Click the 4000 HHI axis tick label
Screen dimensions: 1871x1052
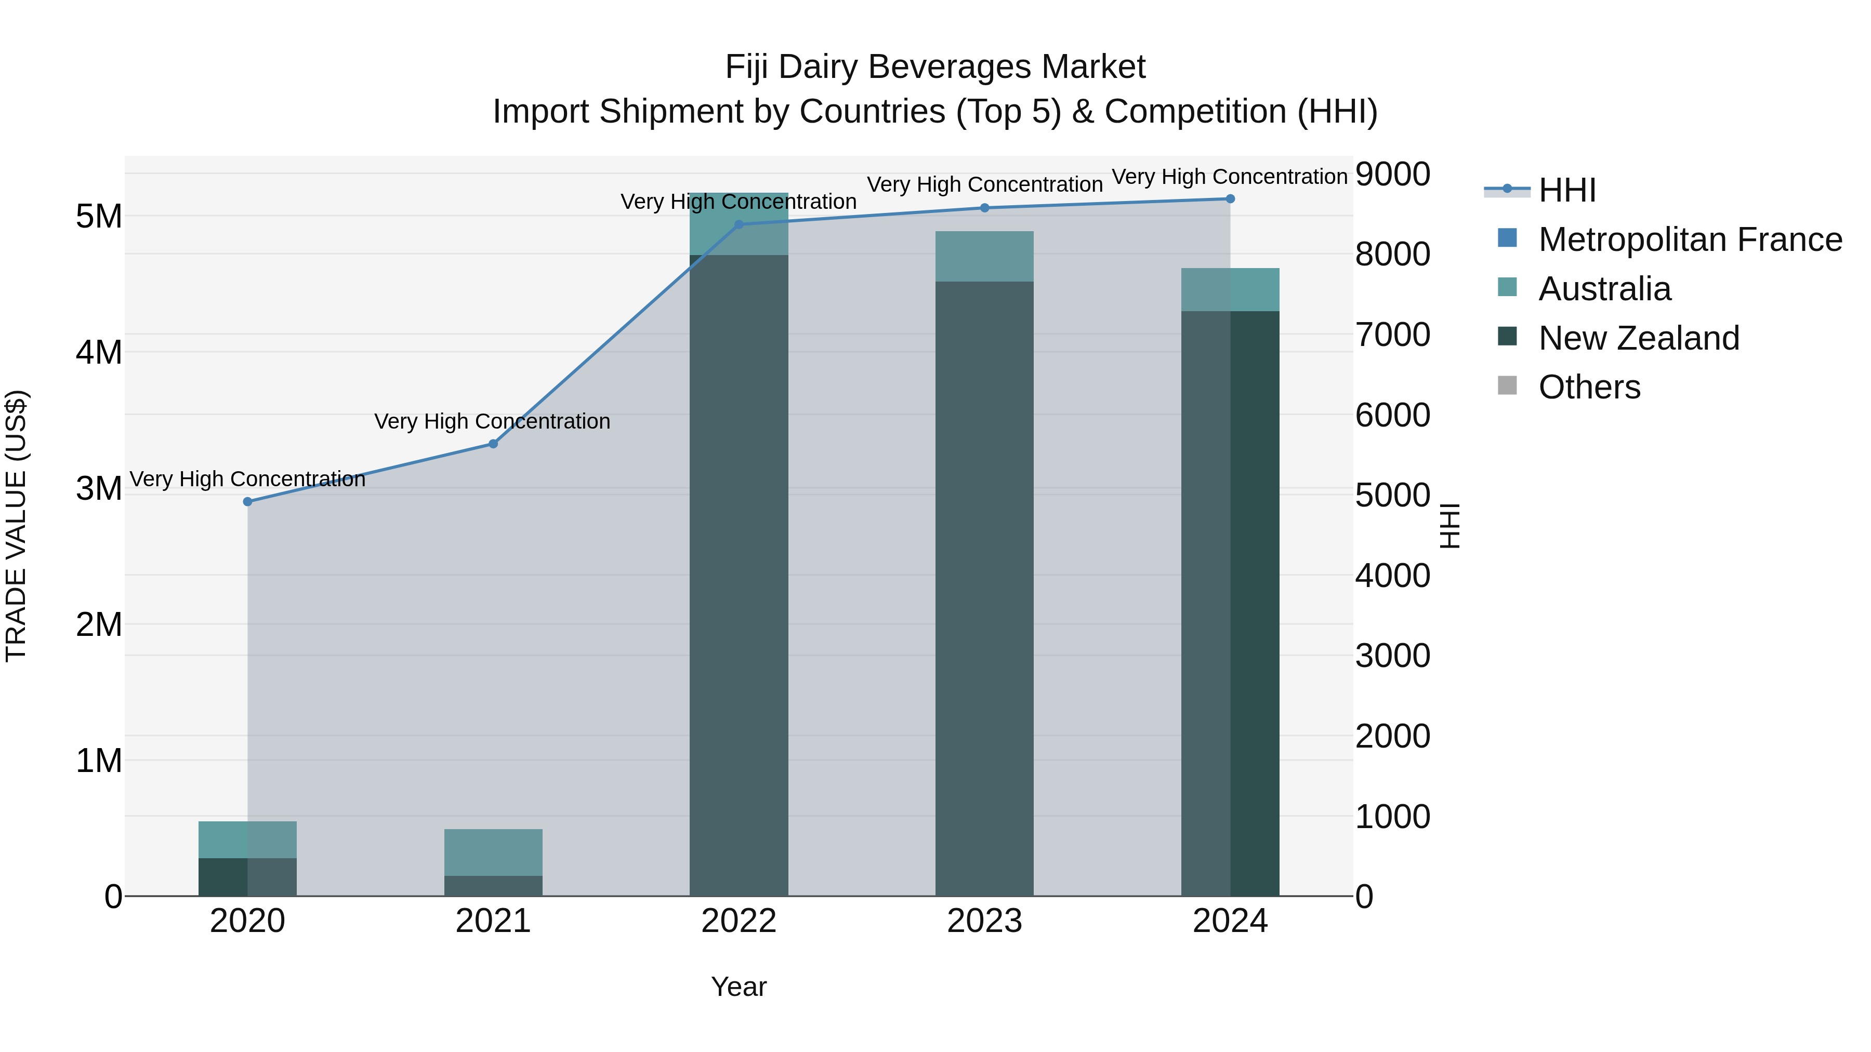pyautogui.click(x=1393, y=576)
